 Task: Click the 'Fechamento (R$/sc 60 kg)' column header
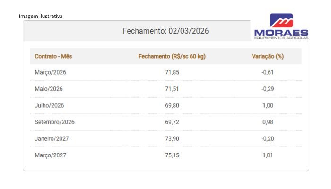coord(172,56)
